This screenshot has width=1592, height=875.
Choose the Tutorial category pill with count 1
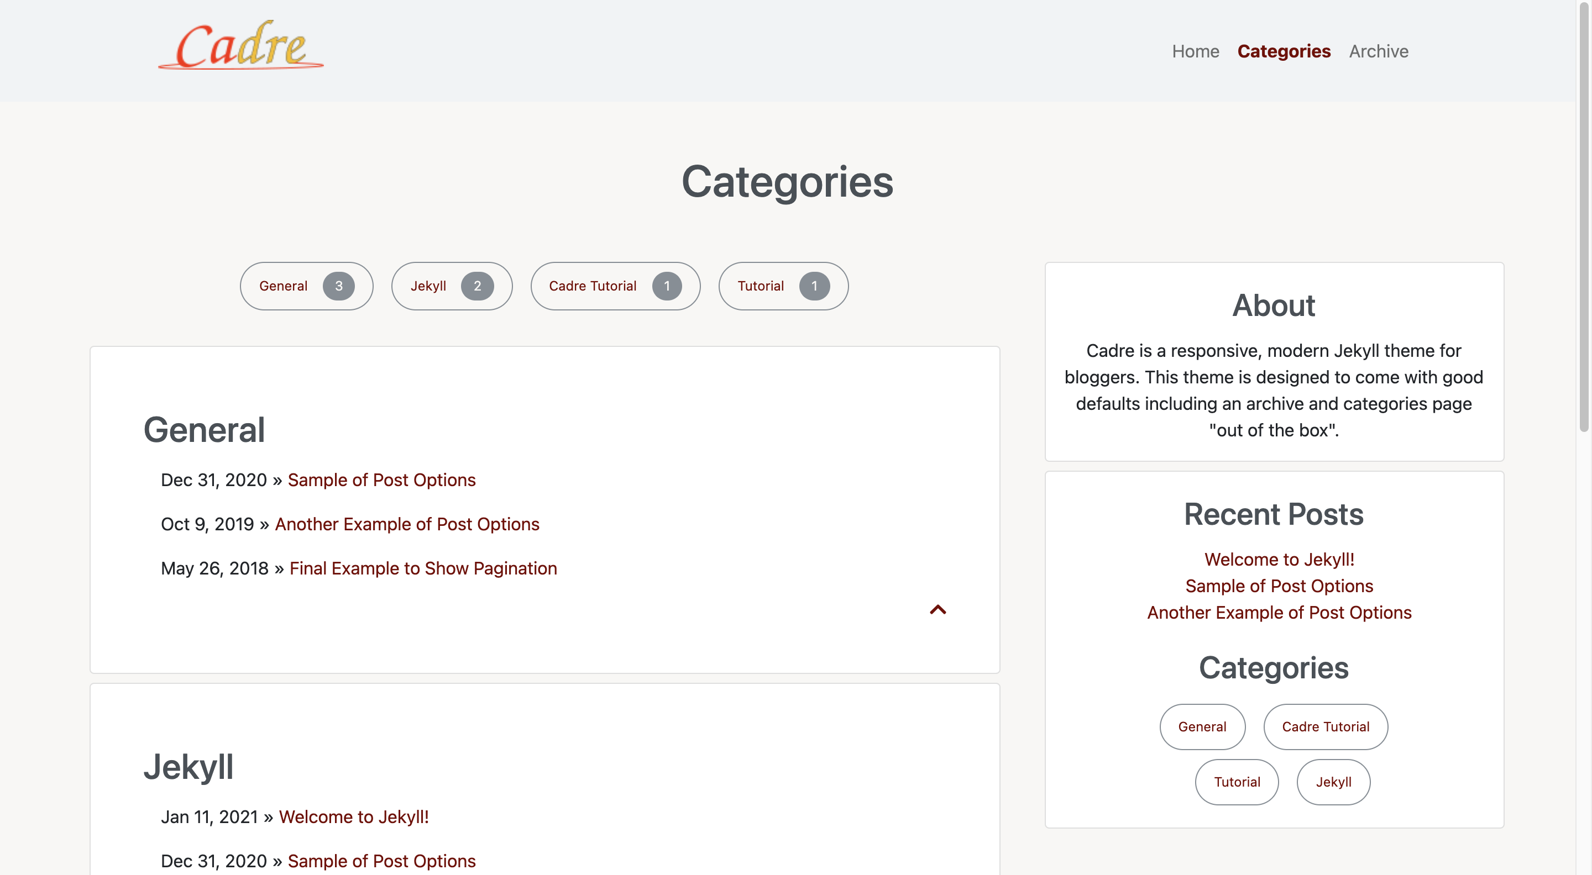tap(783, 286)
